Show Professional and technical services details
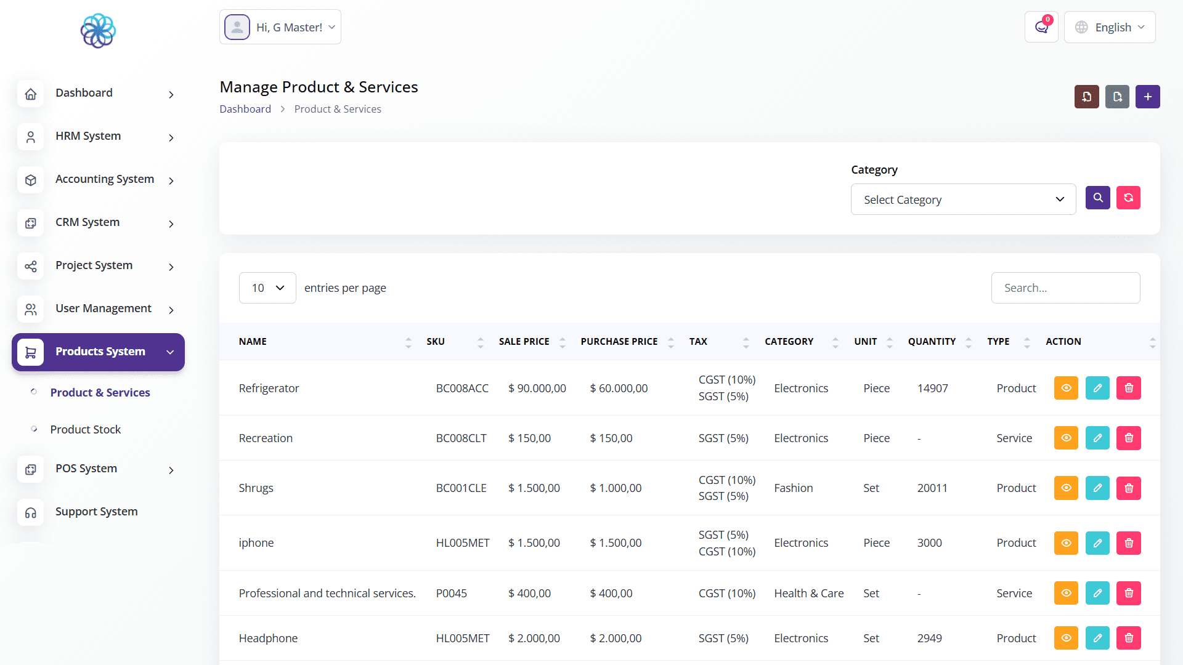1183x665 pixels. coord(1066,593)
